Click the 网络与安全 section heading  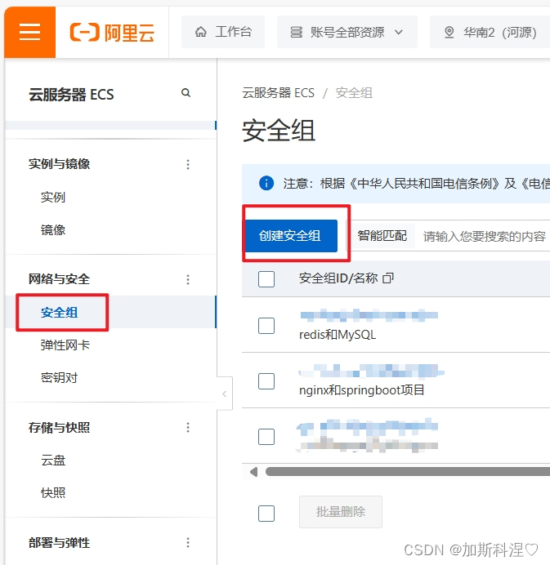point(59,279)
